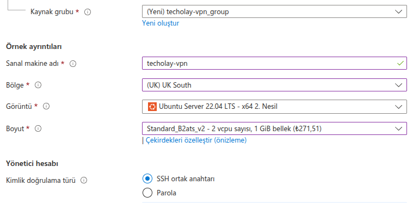Viewport: 419px width, 203px height.
Task: Click the Yönetici hesabı heading
Action: [x=32, y=163]
